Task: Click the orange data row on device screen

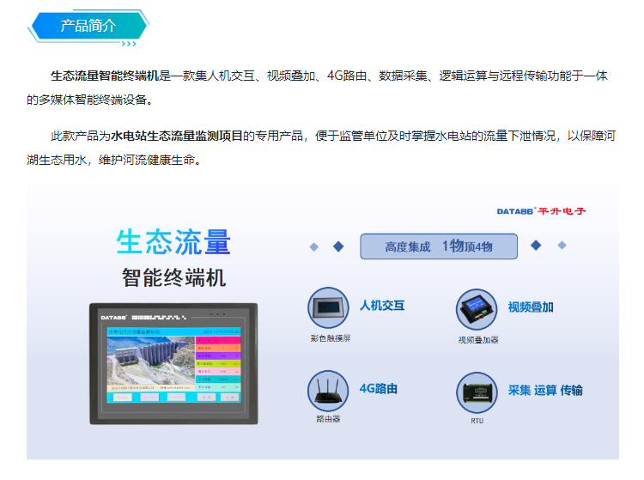Action: (218, 347)
